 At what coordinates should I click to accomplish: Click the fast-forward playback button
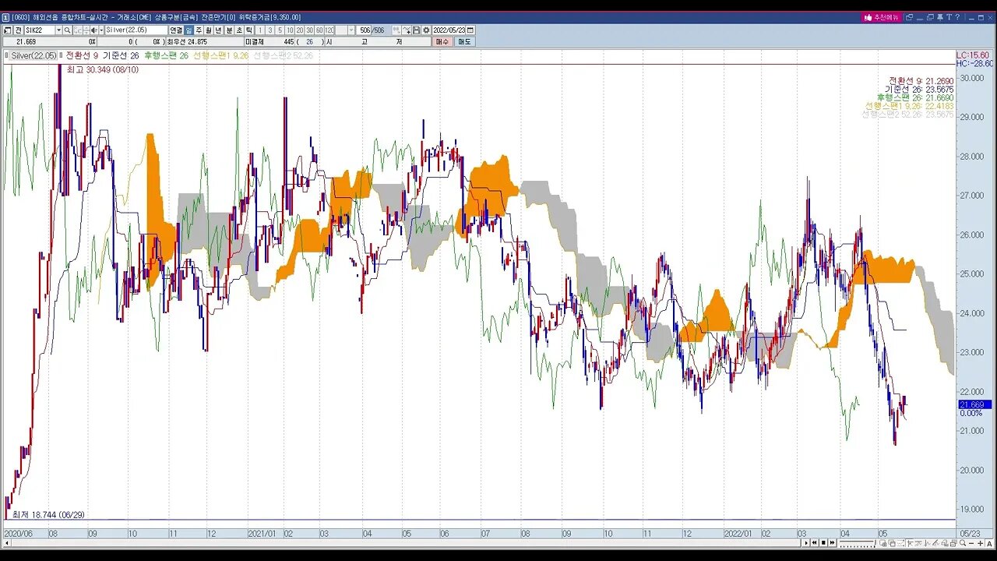tap(832, 543)
